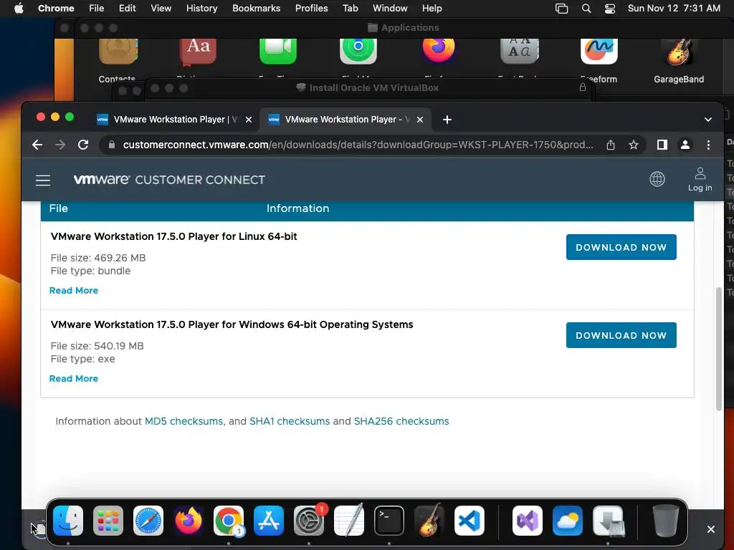Dismiss the bottom bar with X icon
The width and height of the screenshot is (734, 550).
(x=710, y=529)
